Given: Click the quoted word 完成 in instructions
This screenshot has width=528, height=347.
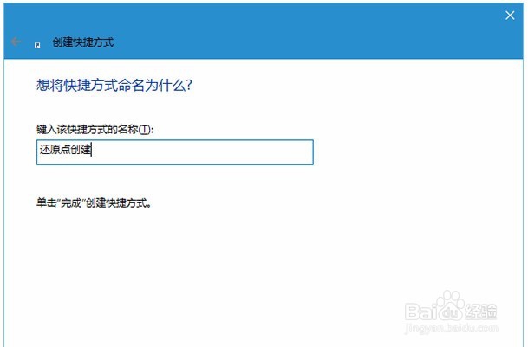Looking at the screenshot, I should [71, 203].
